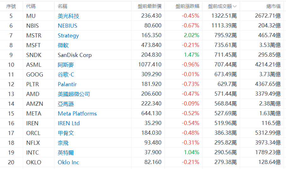
Task: Open the 亞馬遜 stock page
Action: click(66, 104)
